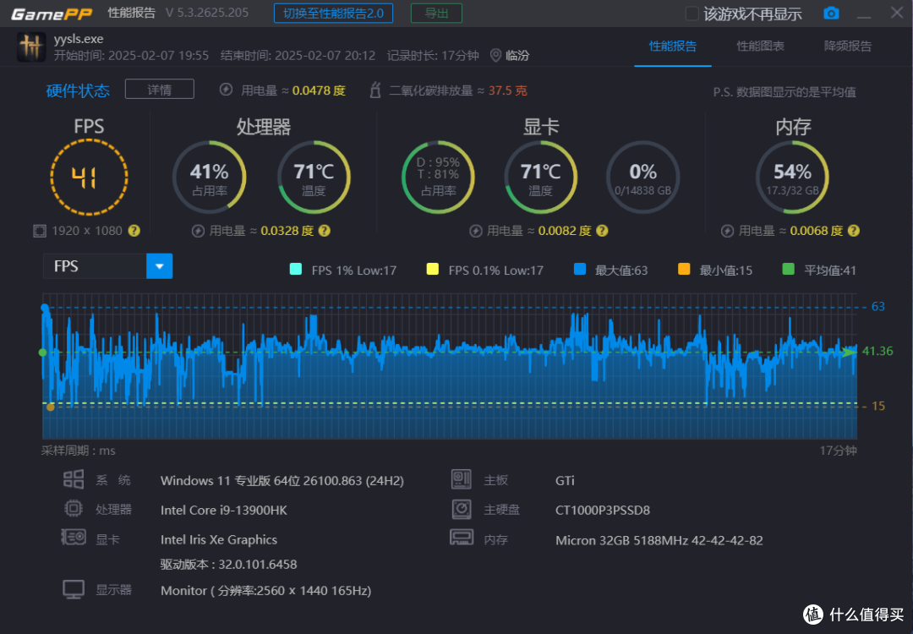The height and width of the screenshot is (634, 913).
Task: Click the 41.36 average value label
Action: click(x=877, y=351)
